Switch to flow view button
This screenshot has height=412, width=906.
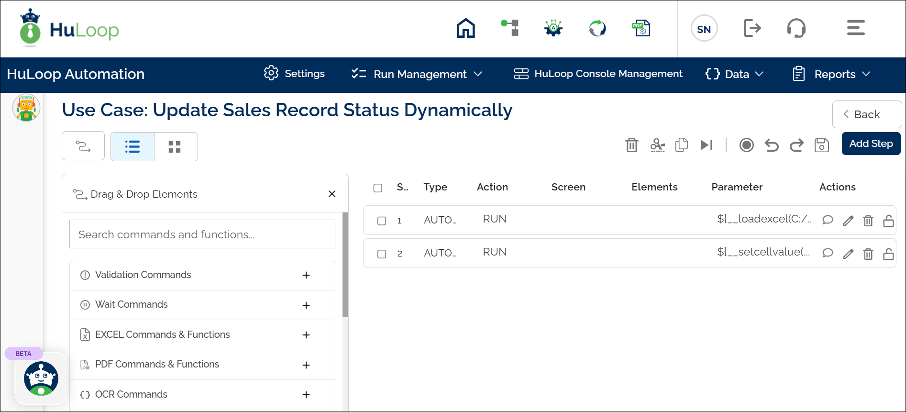pyautogui.click(x=83, y=146)
